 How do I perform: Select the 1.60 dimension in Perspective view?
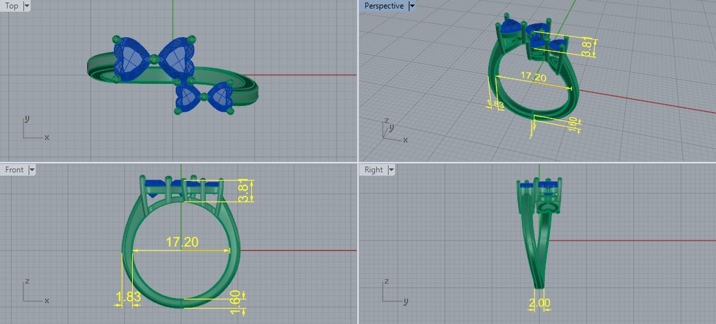pyautogui.click(x=573, y=125)
